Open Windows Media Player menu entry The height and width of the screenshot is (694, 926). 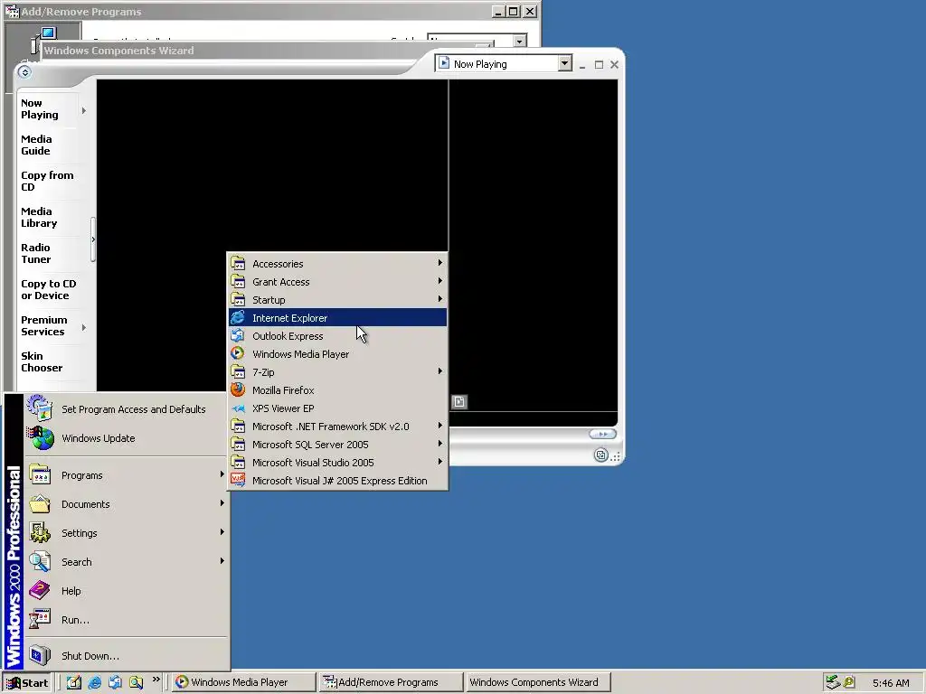337,354
